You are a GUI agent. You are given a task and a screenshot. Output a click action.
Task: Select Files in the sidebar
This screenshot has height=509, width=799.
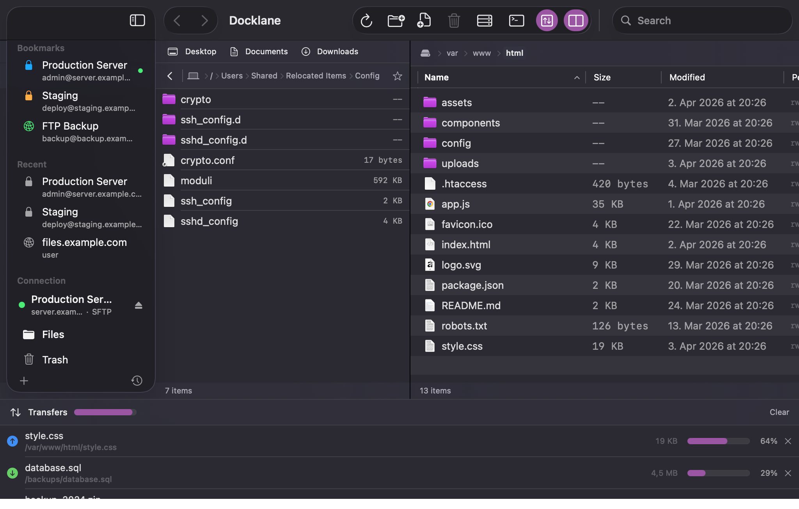coord(81,335)
